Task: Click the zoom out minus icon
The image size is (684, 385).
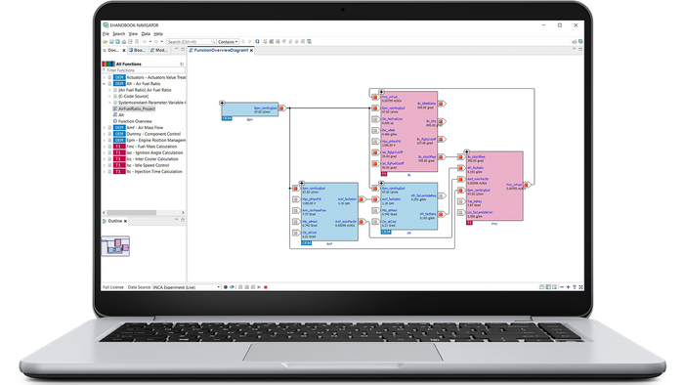Action: click(562, 287)
